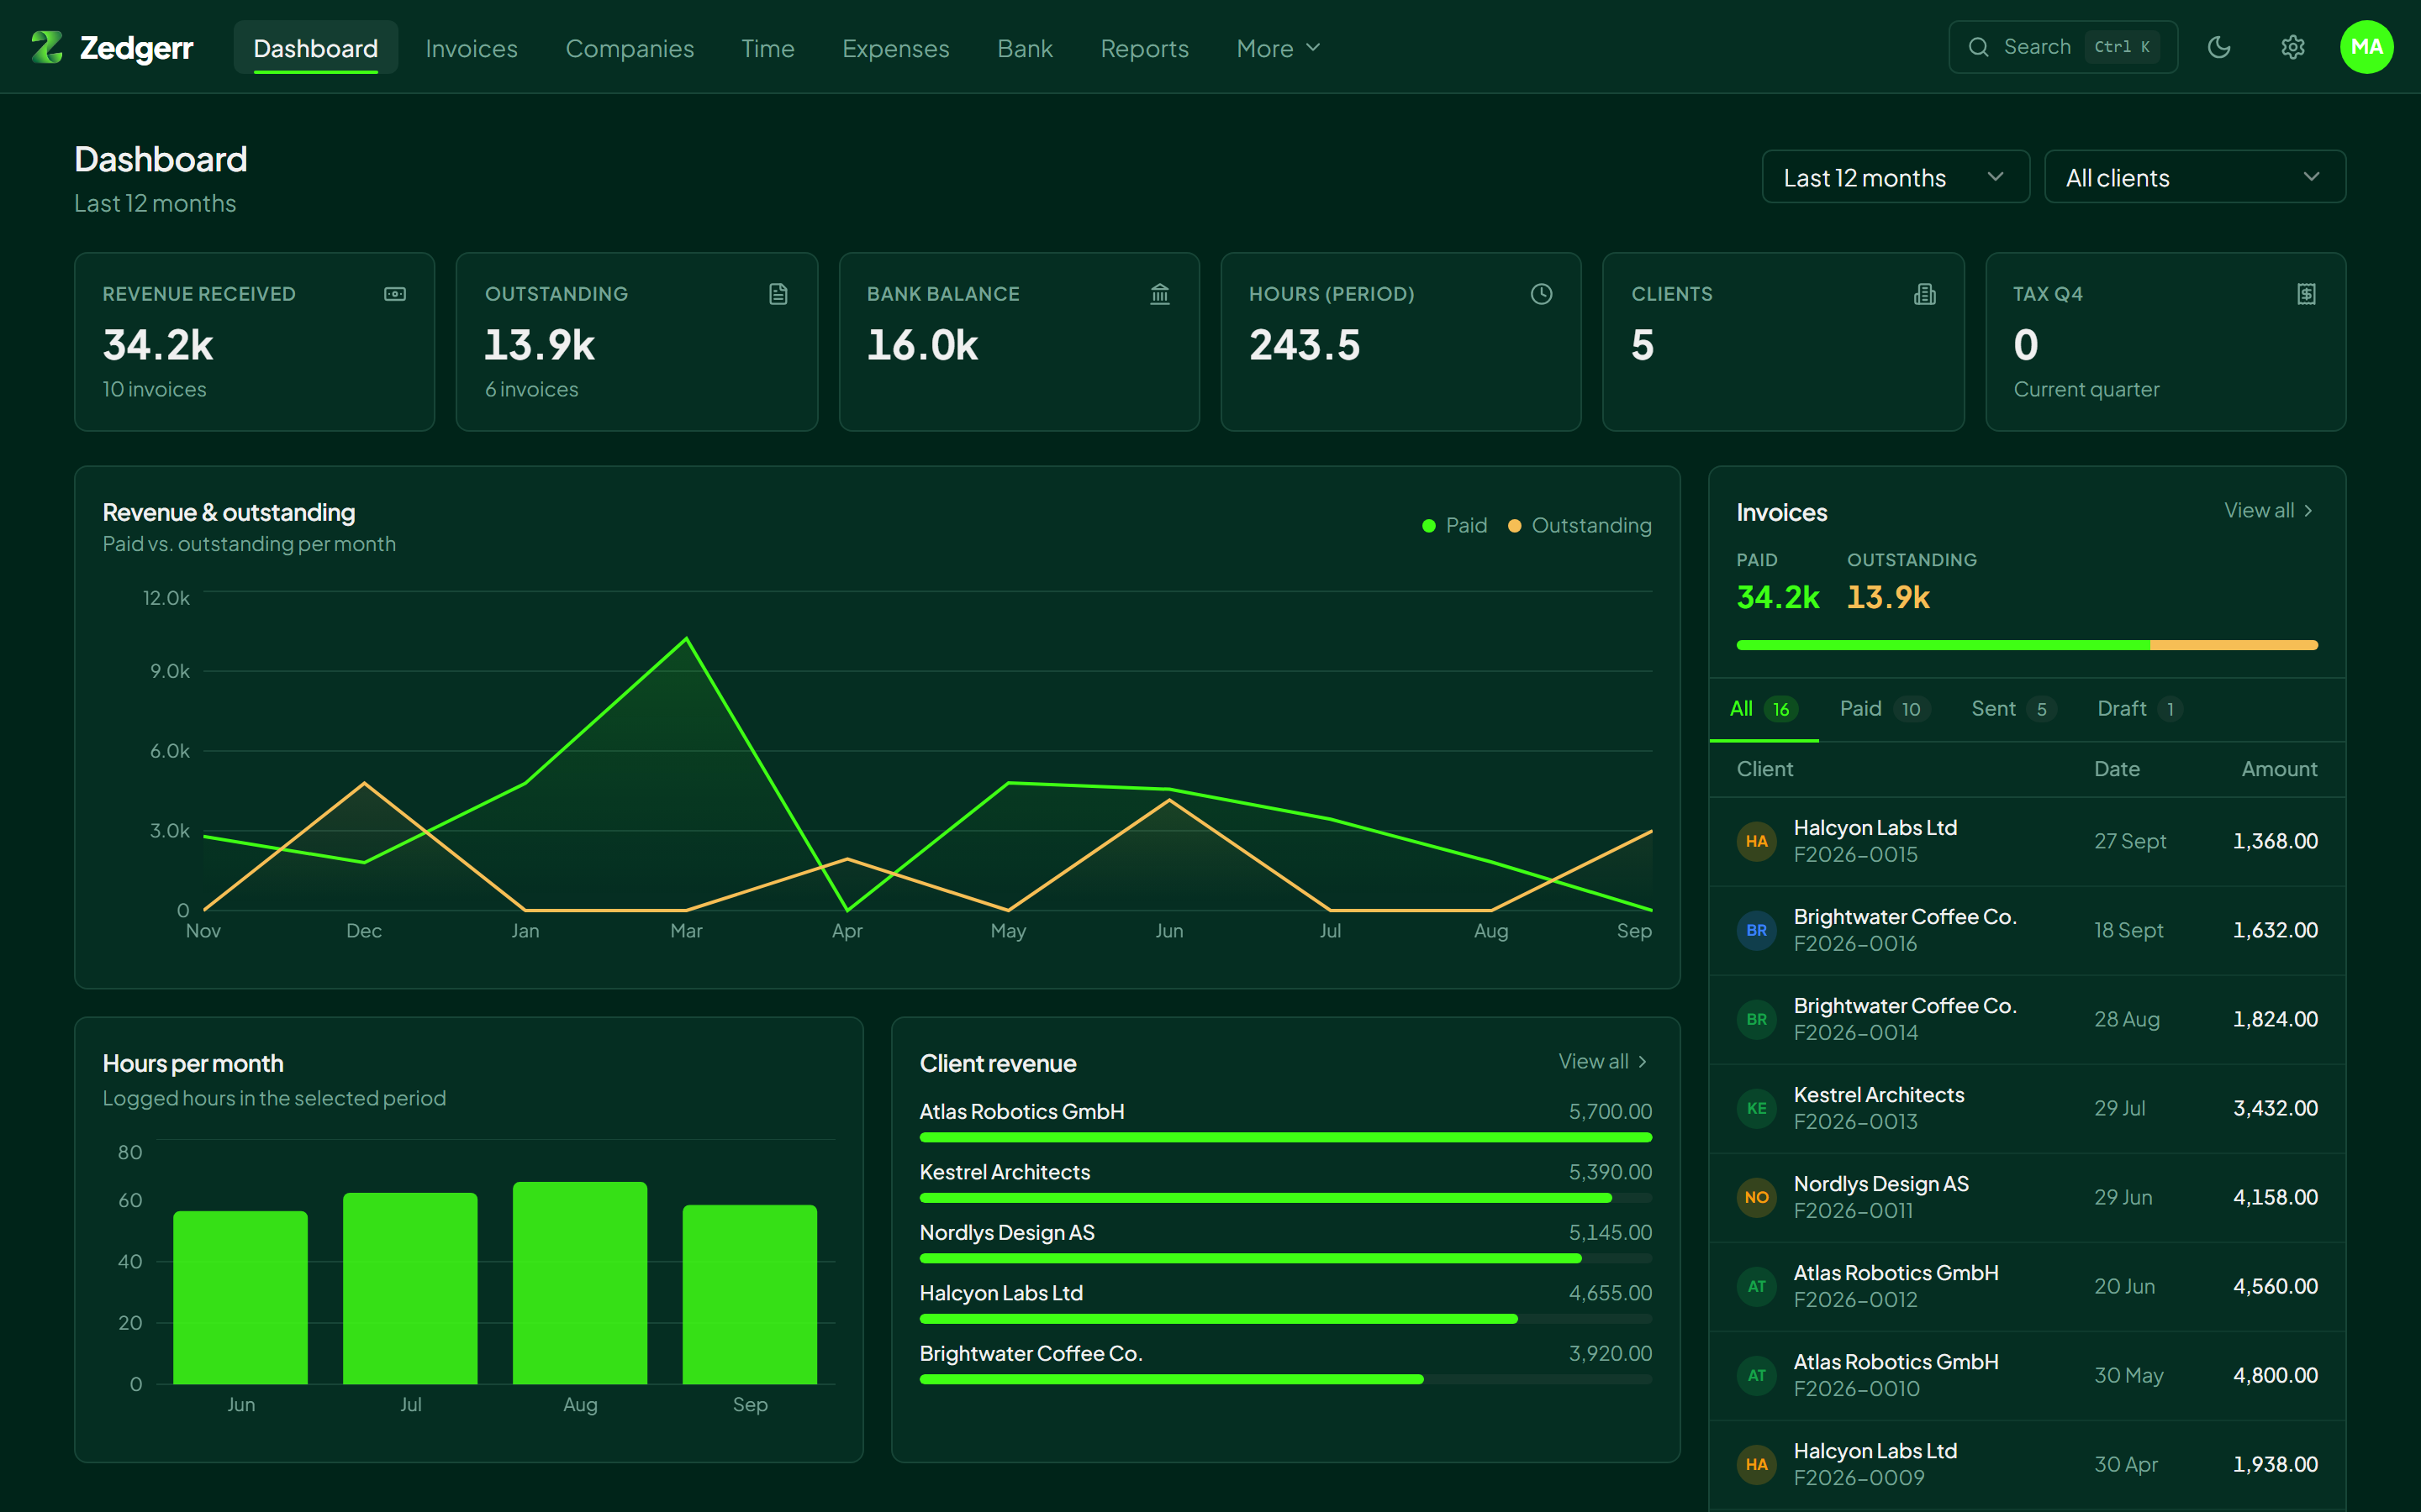
Task: Click the Bank Balance building icon
Action: [x=1159, y=294]
